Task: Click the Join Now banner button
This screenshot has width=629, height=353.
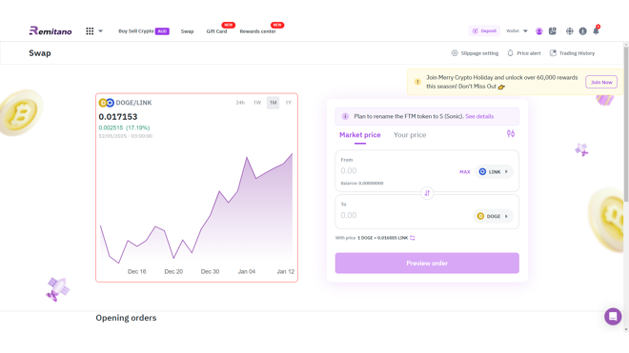Action: pyautogui.click(x=601, y=82)
